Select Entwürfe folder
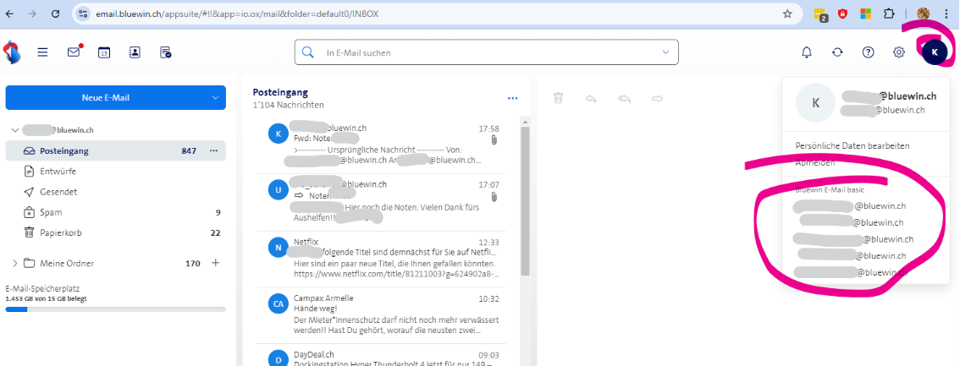The height and width of the screenshot is (366, 960). 116,171
